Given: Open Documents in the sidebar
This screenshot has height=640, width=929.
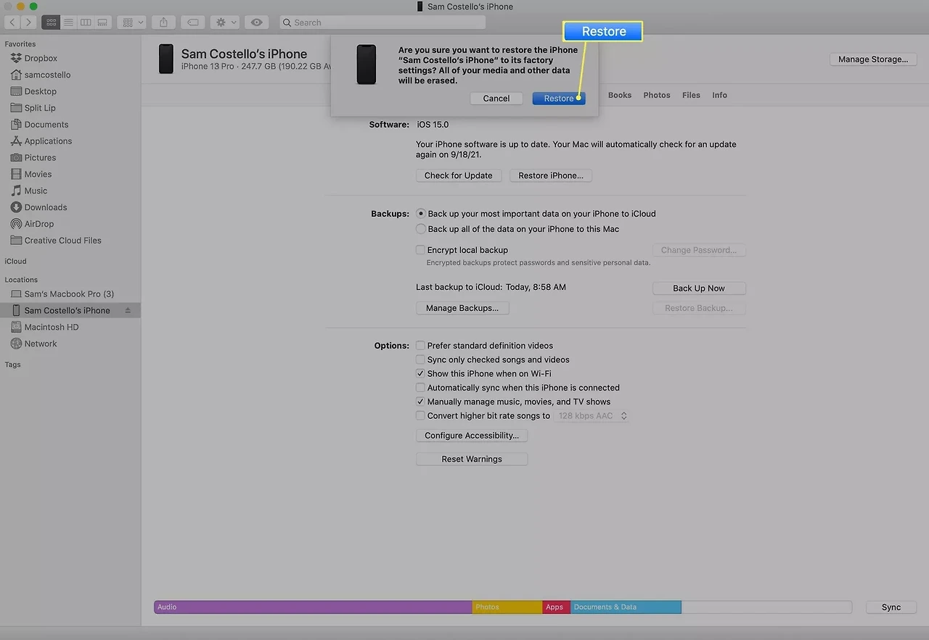Looking at the screenshot, I should click(x=46, y=125).
